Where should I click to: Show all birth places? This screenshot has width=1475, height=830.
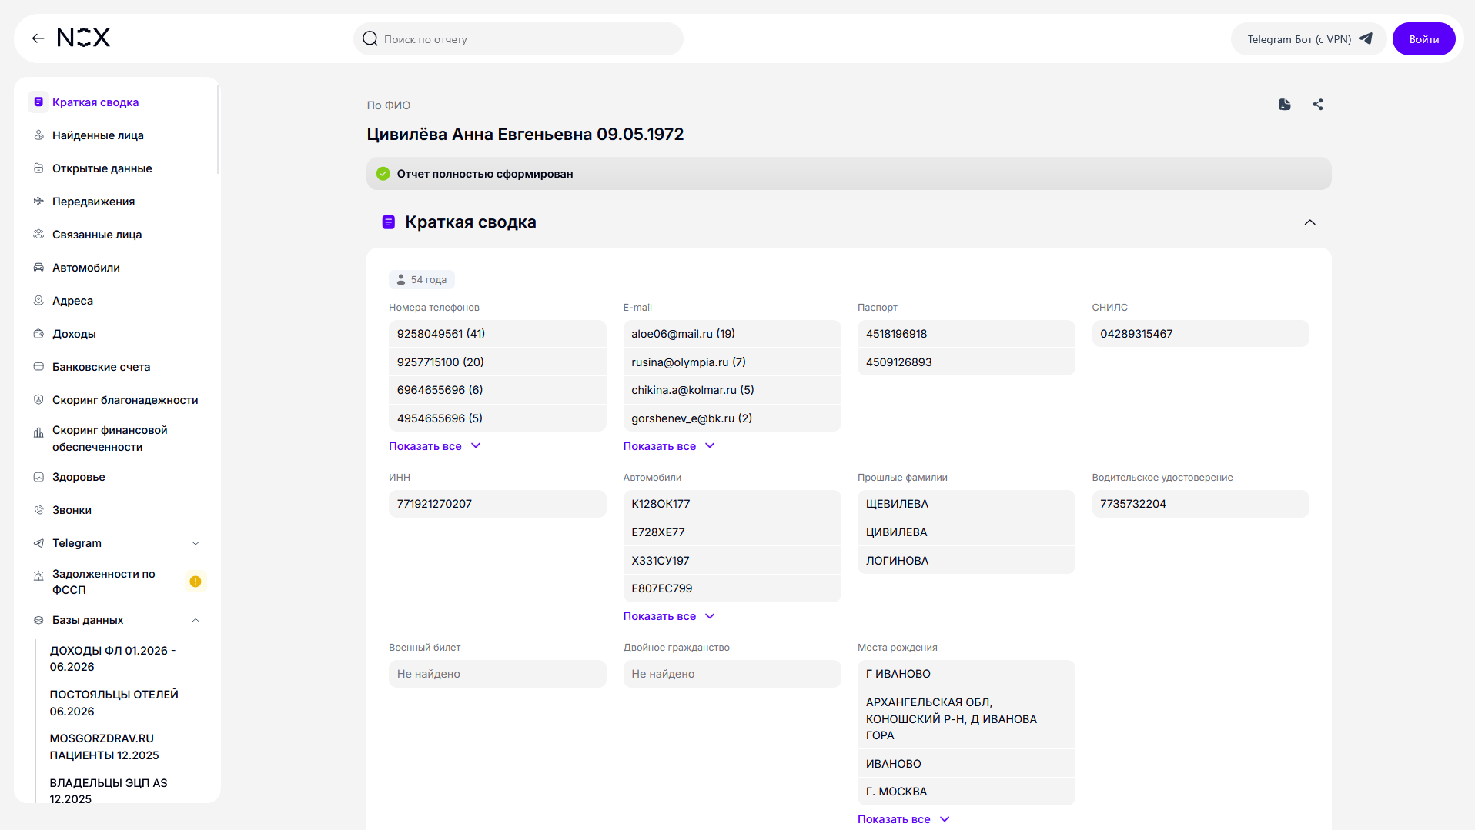pyautogui.click(x=904, y=819)
